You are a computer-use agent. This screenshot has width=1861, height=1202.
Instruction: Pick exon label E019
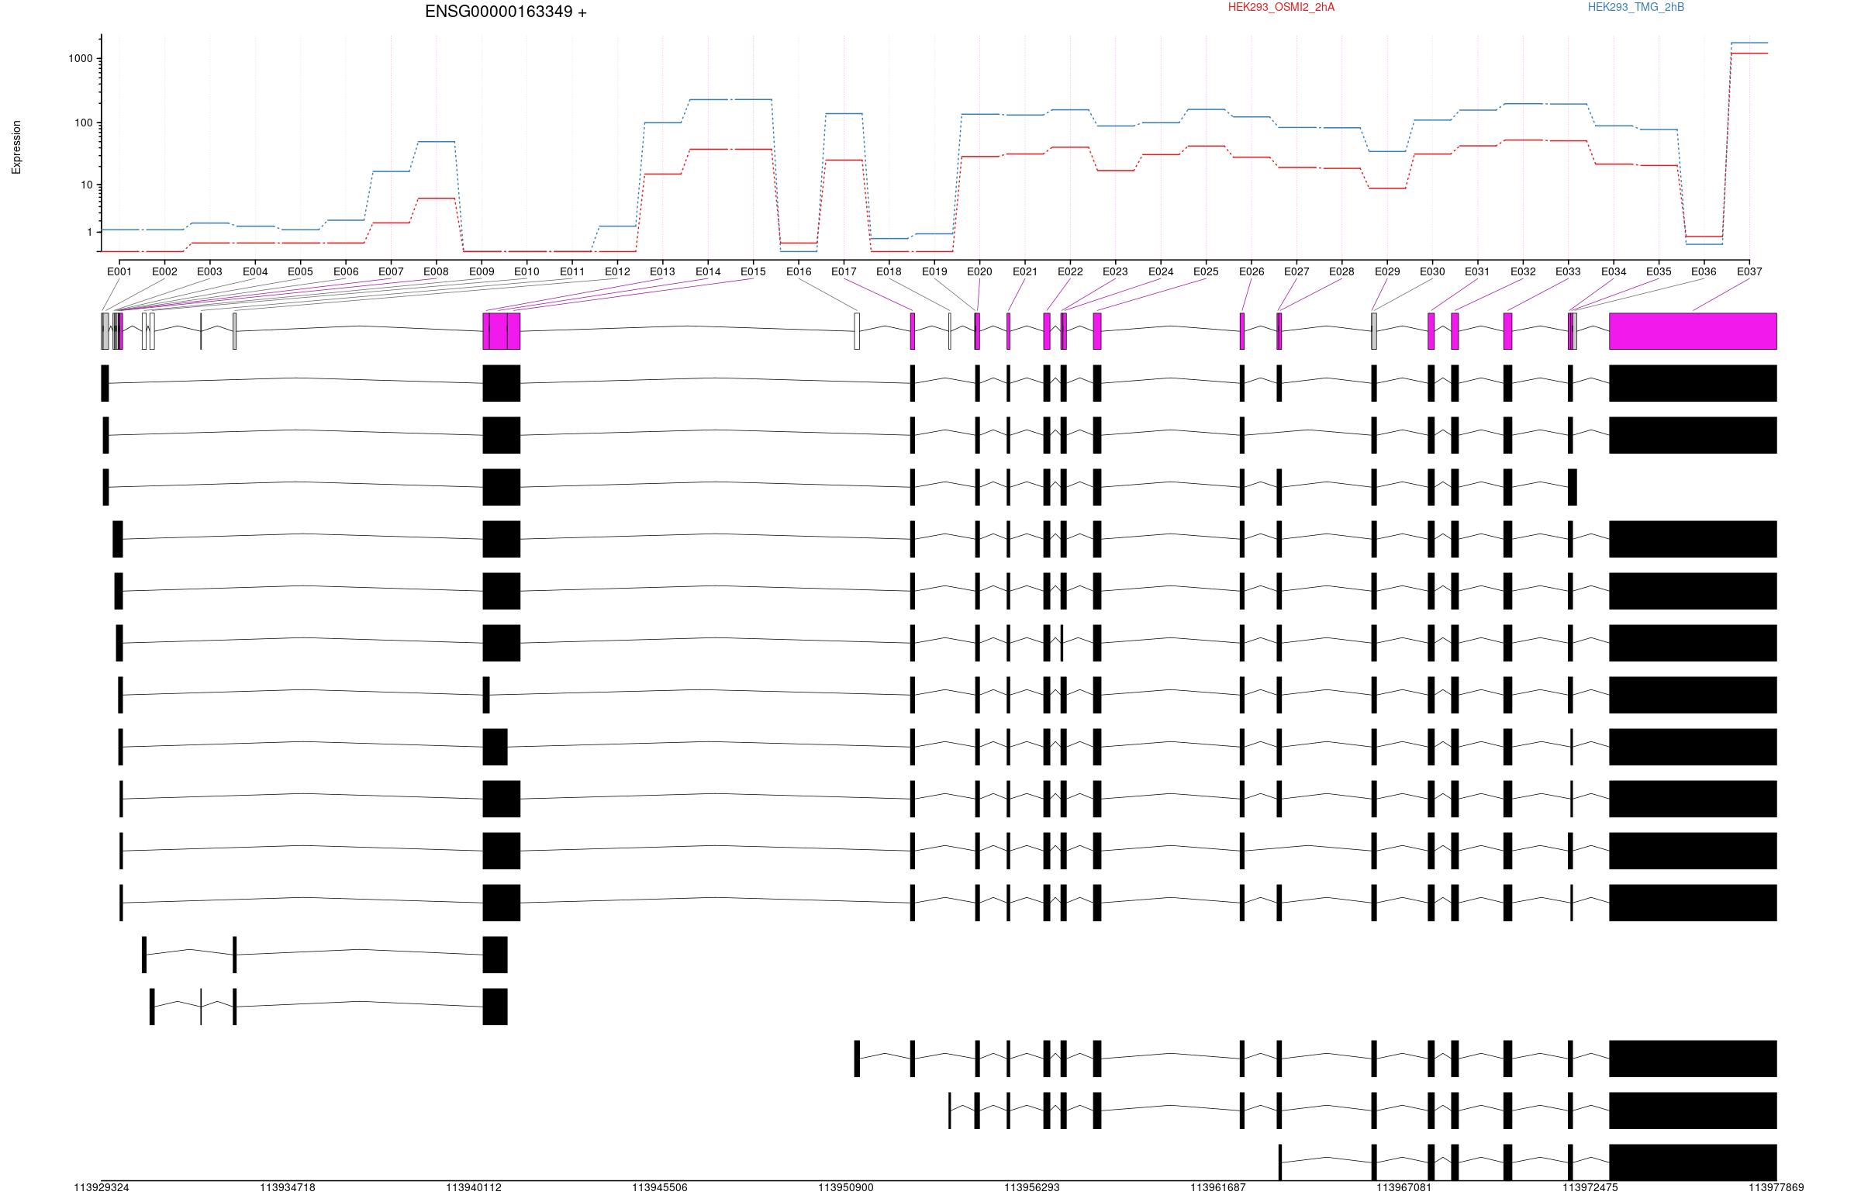tap(934, 271)
